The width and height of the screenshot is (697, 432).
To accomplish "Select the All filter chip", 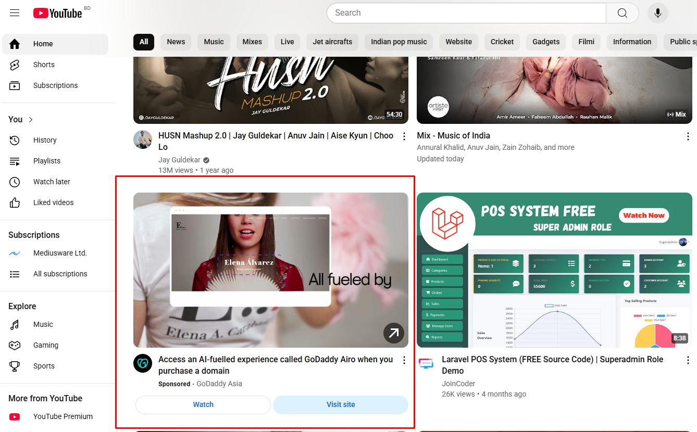I will [144, 42].
